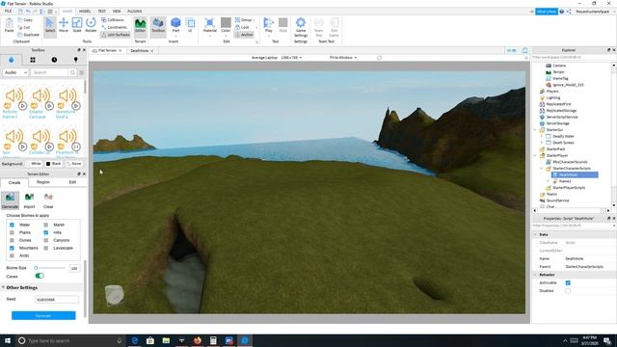617x347 pixels.
Task: Collapse the StarterPlayer tree node
Action: [x=535, y=155]
